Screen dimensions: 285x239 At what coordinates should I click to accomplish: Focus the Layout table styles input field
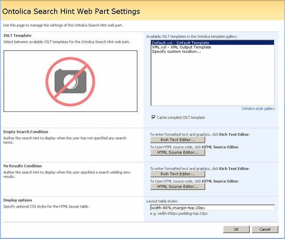coord(212,208)
